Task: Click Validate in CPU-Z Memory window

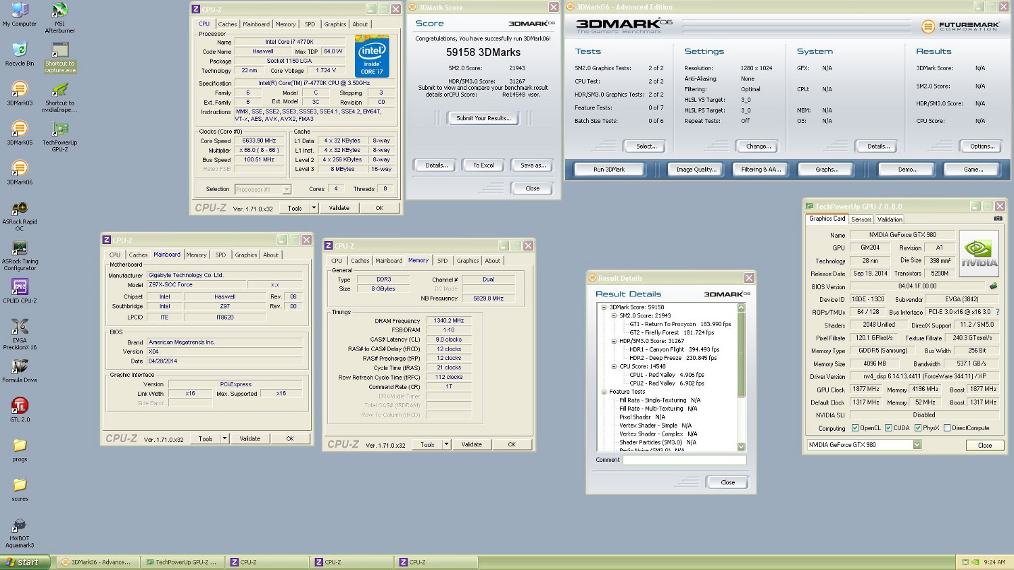Action: [472, 444]
